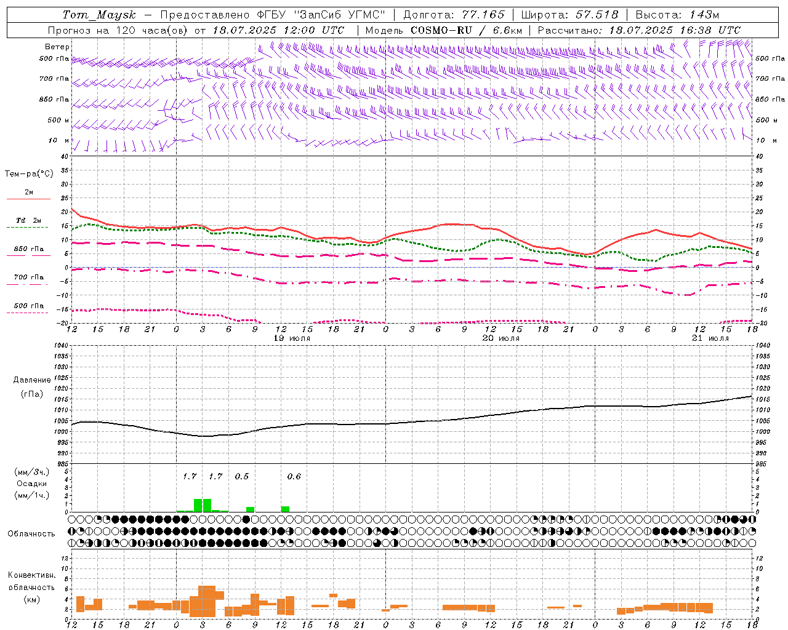Click the (км) unit label for convective cloud
The width and height of the screenshot is (788, 630).
(31, 599)
